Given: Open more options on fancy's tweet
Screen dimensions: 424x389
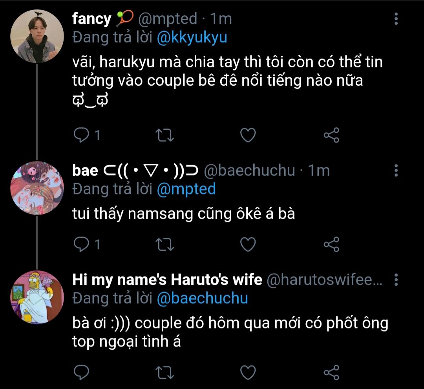Looking at the screenshot, I should click(x=396, y=19).
